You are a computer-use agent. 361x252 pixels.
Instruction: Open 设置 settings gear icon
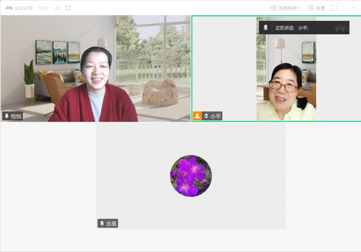tap(311, 8)
